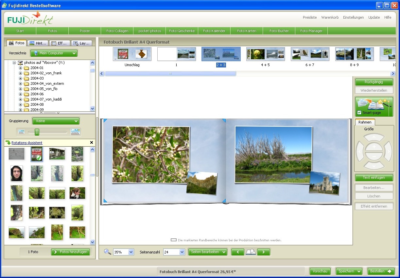This screenshot has height=278, width=400.
Task: Open the Warenkorb link
Action: [330, 17]
